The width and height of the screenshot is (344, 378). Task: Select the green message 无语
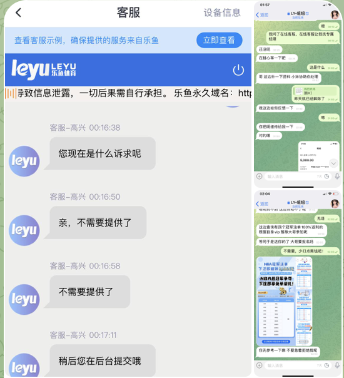(326, 218)
